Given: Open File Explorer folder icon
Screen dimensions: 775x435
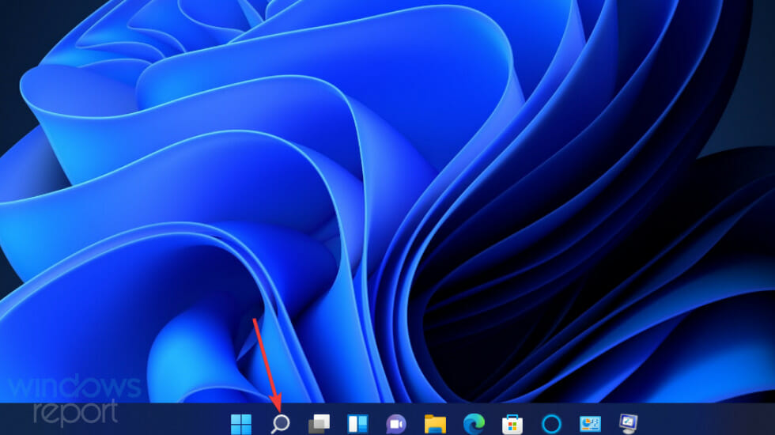Looking at the screenshot, I should (435, 424).
